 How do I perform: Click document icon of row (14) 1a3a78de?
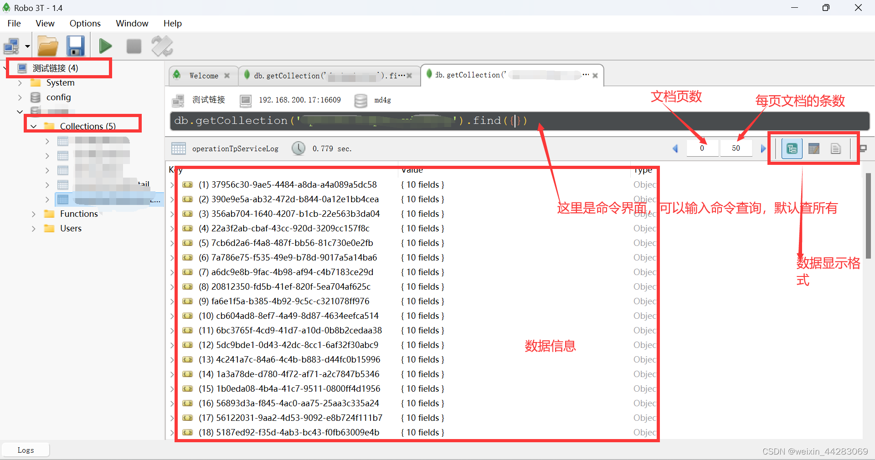click(x=187, y=374)
